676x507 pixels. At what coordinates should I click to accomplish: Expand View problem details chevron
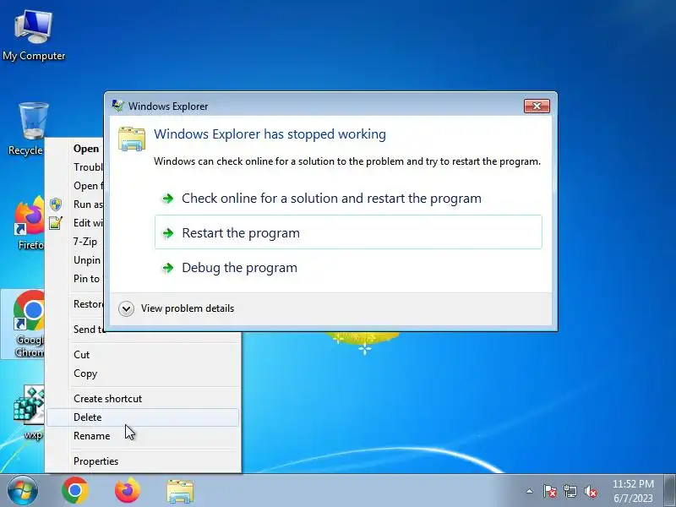point(126,308)
